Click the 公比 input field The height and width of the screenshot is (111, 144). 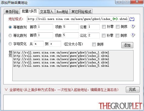tap(94, 35)
